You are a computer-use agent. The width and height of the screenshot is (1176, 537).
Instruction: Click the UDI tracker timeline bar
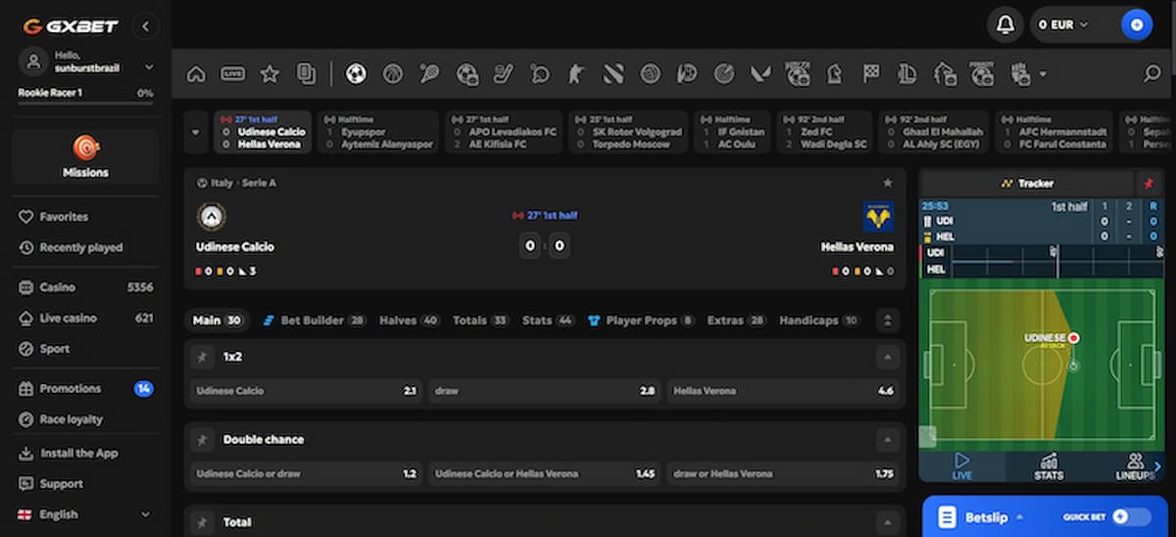(x=1057, y=252)
